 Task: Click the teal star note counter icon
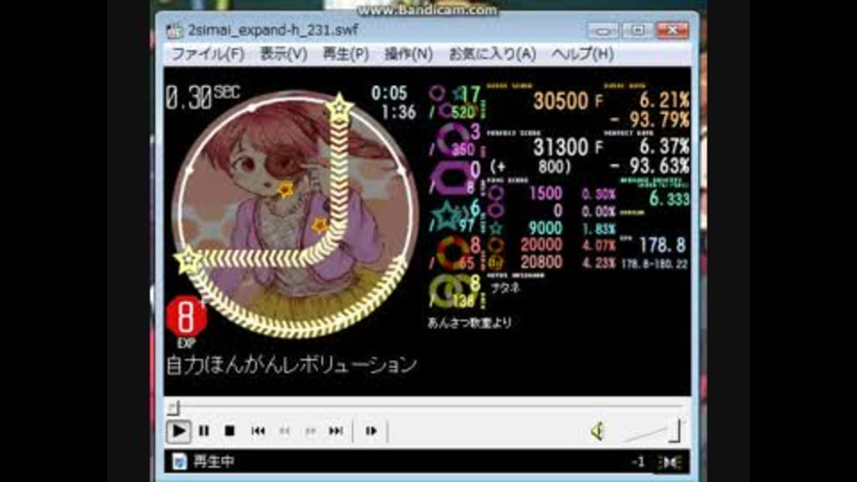coord(447,215)
